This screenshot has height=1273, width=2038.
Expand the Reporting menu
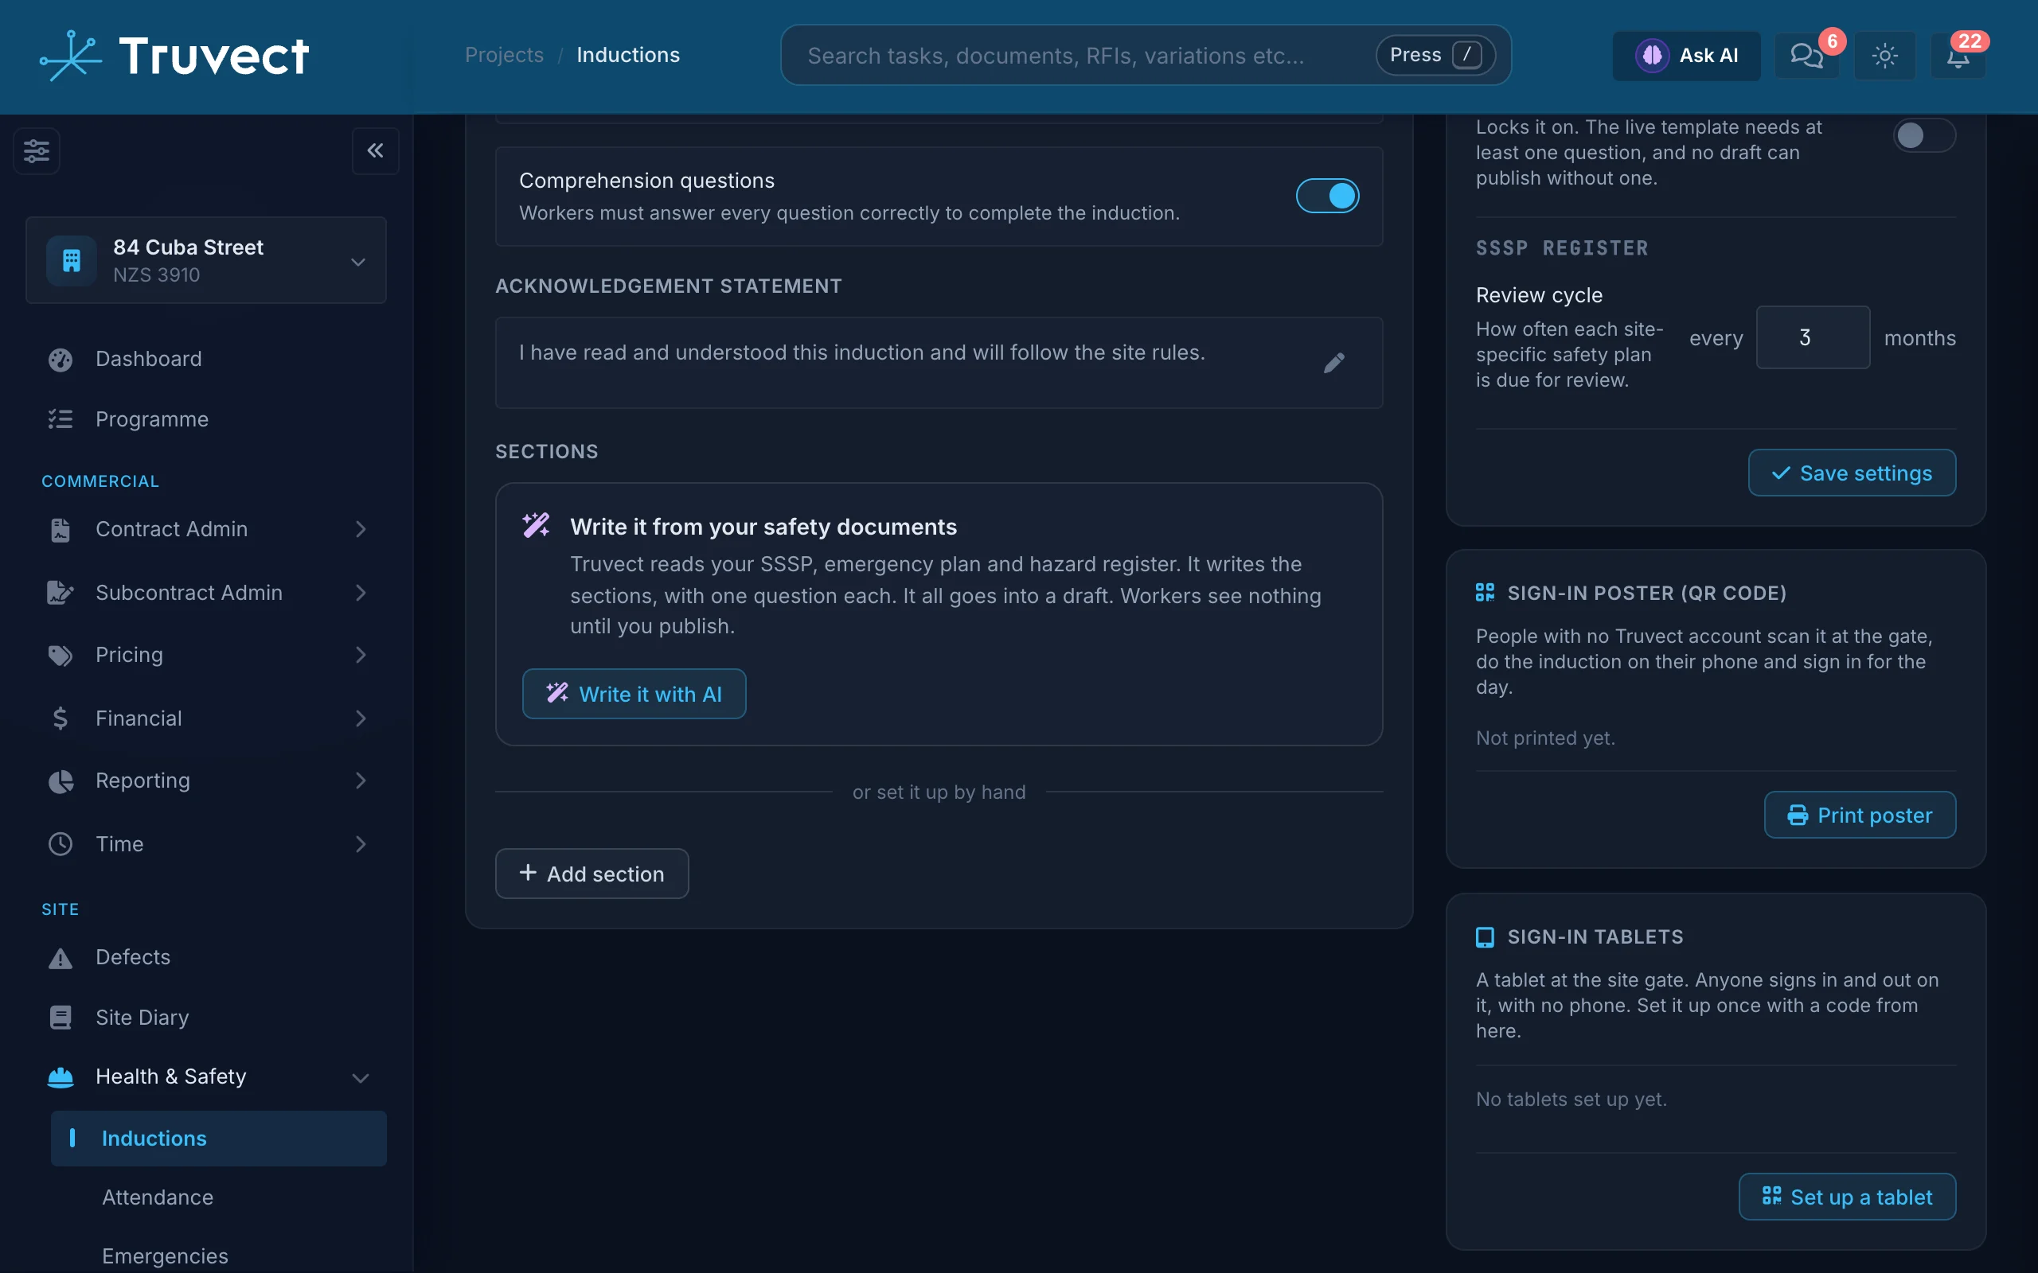pos(206,781)
